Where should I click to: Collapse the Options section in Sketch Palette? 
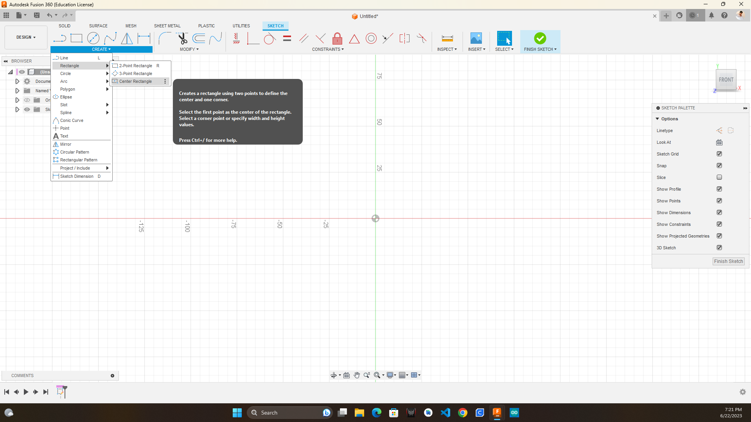658,119
